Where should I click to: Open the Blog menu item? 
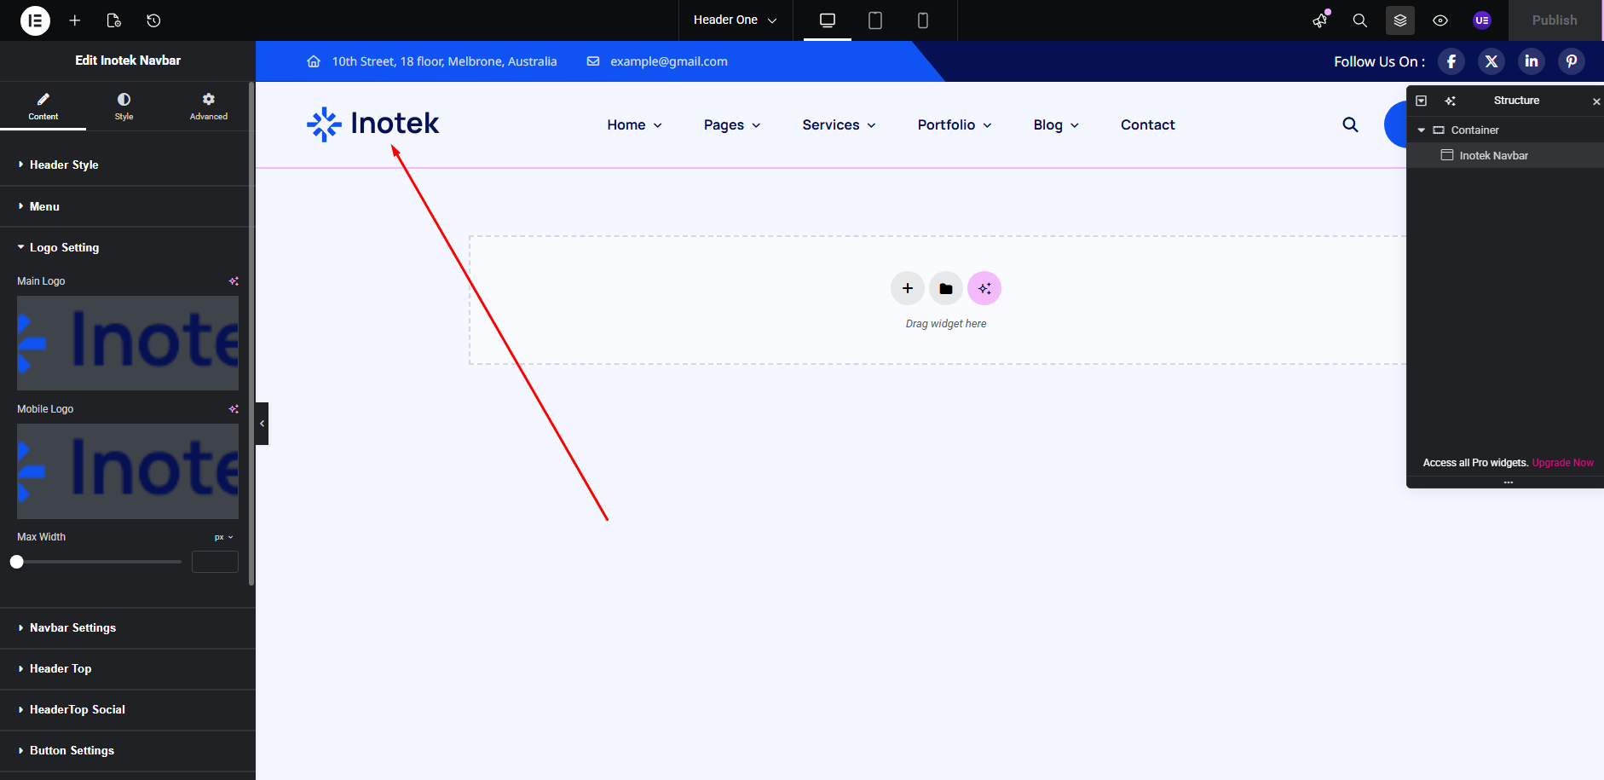(x=1056, y=125)
